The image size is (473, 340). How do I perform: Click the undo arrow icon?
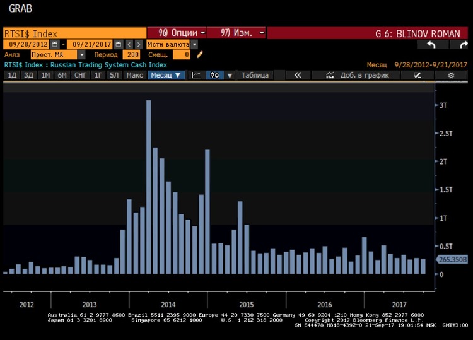(x=431, y=45)
